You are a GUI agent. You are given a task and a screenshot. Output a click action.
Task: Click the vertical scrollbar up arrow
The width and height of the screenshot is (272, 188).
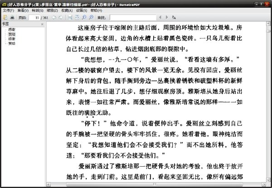[x=268, y=24]
